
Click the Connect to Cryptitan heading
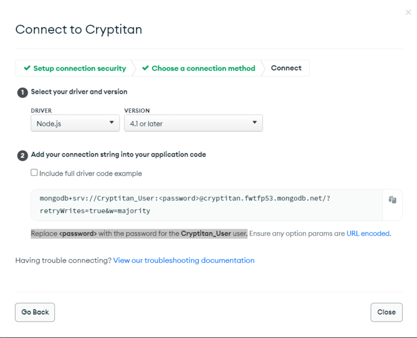[x=78, y=29]
